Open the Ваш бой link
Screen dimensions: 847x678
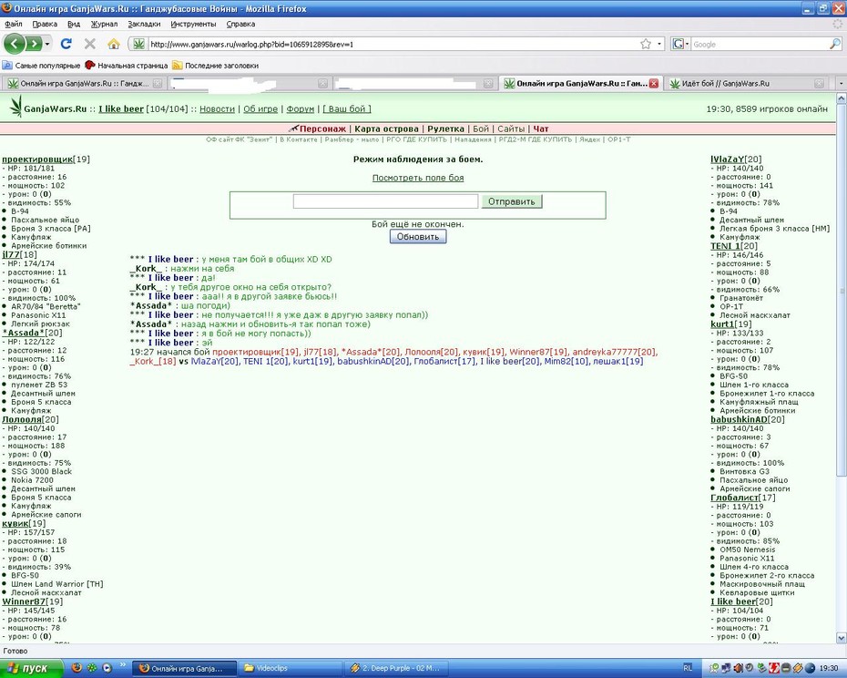tap(347, 108)
